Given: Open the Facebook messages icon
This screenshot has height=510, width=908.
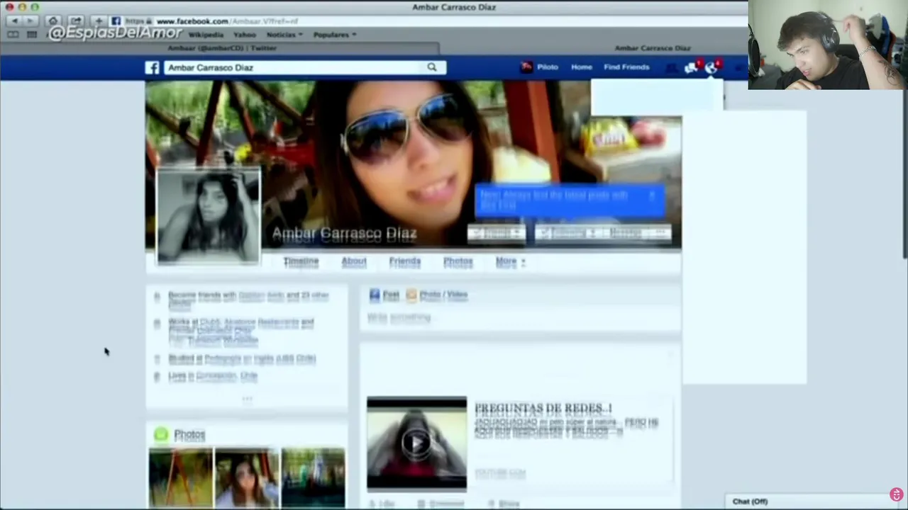Looking at the screenshot, I should pos(691,68).
